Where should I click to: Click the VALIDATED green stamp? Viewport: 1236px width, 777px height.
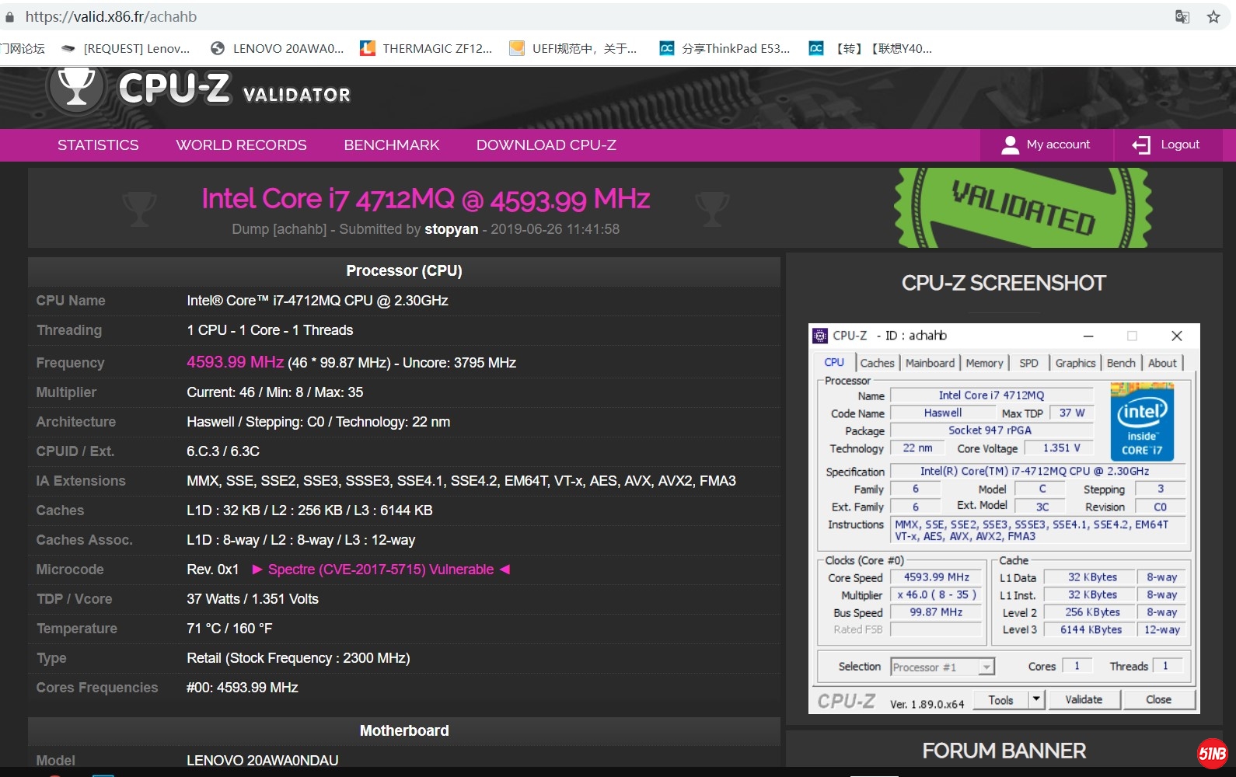click(x=1023, y=207)
